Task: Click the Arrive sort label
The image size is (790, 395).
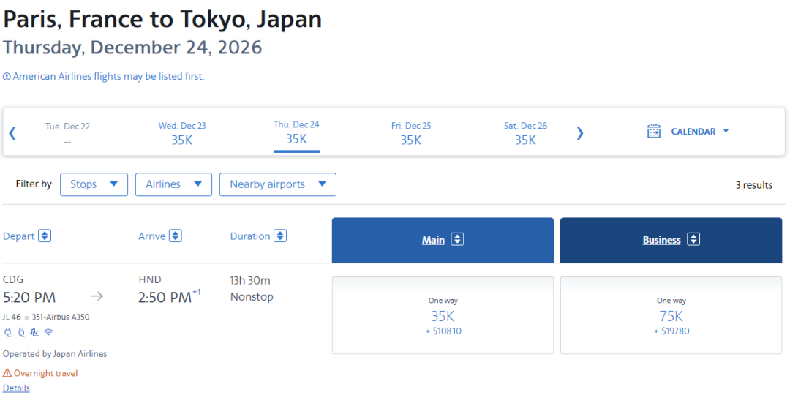Action: point(151,236)
